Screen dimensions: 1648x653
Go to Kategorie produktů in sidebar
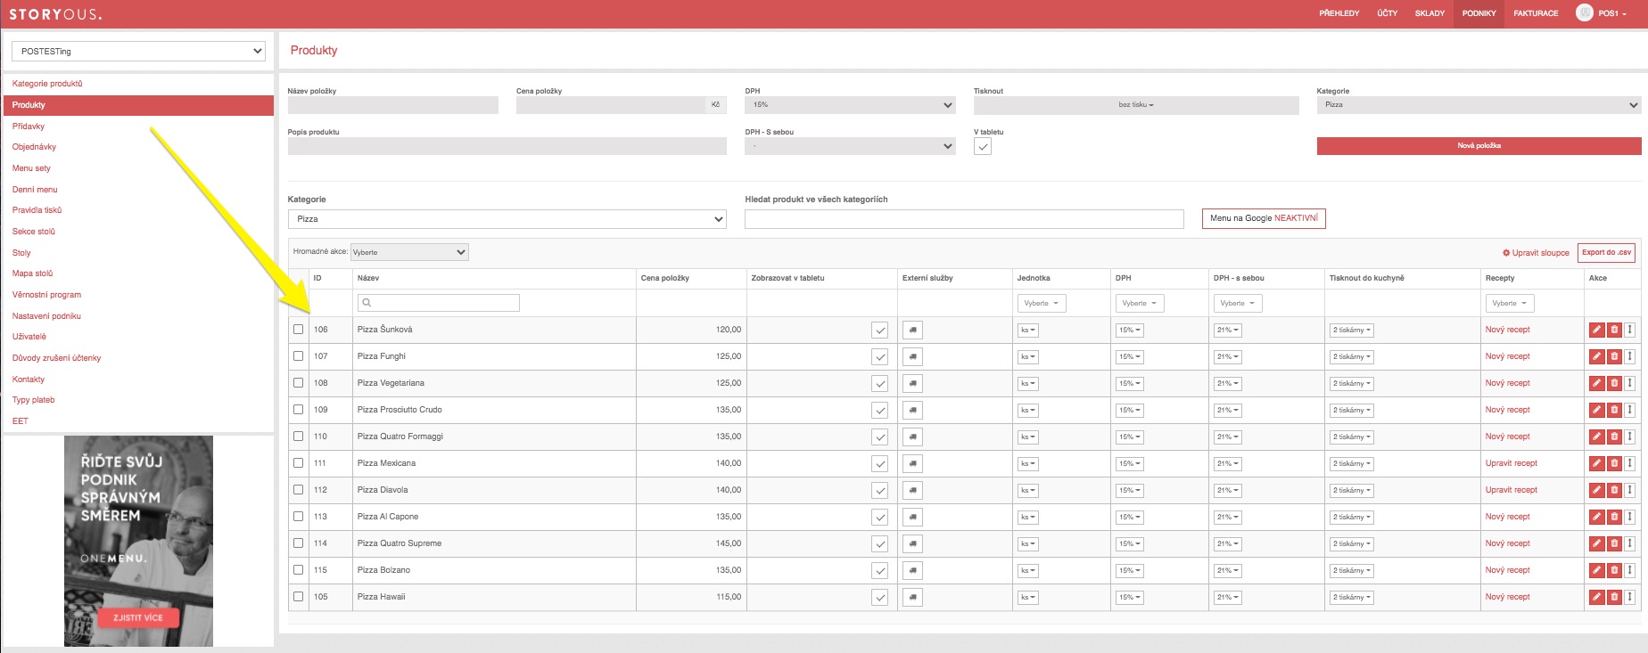click(x=47, y=84)
